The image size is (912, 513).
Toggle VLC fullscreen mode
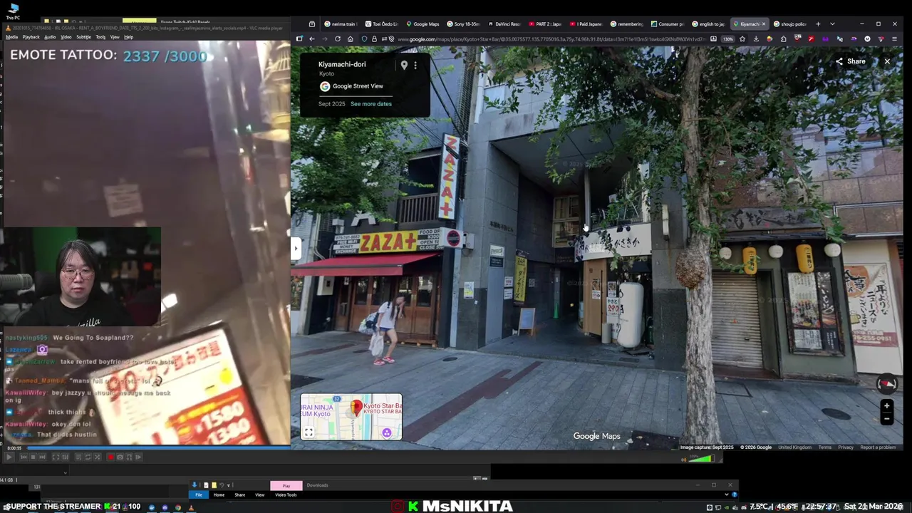56,457
